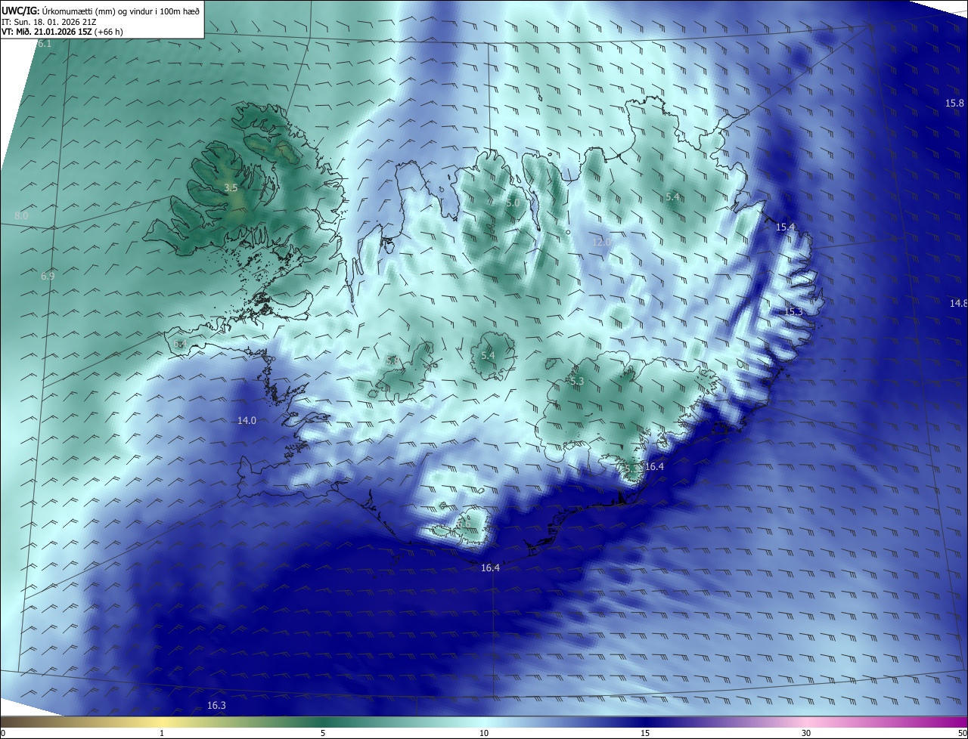The width and height of the screenshot is (968, 739).
Task: Click the 6.9 map value label
Action: (x=48, y=277)
